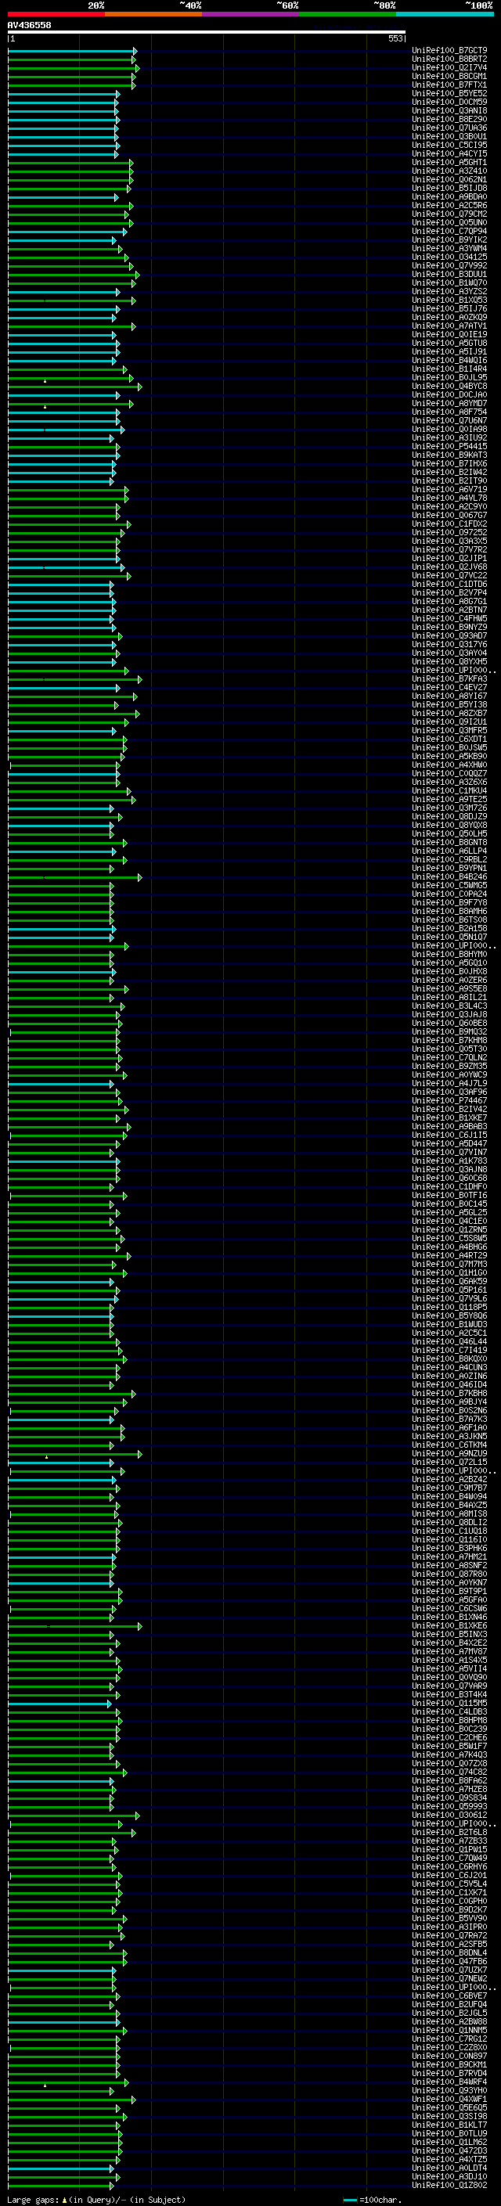Click the green ~80% identity color segment

[348, 15]
